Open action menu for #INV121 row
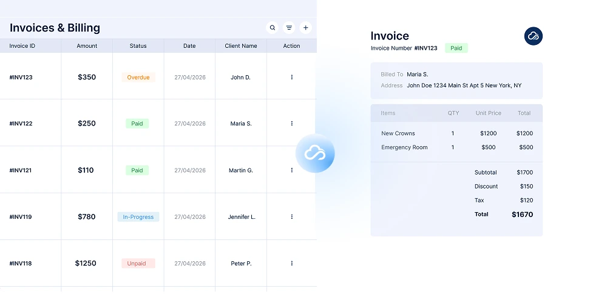 291,170
